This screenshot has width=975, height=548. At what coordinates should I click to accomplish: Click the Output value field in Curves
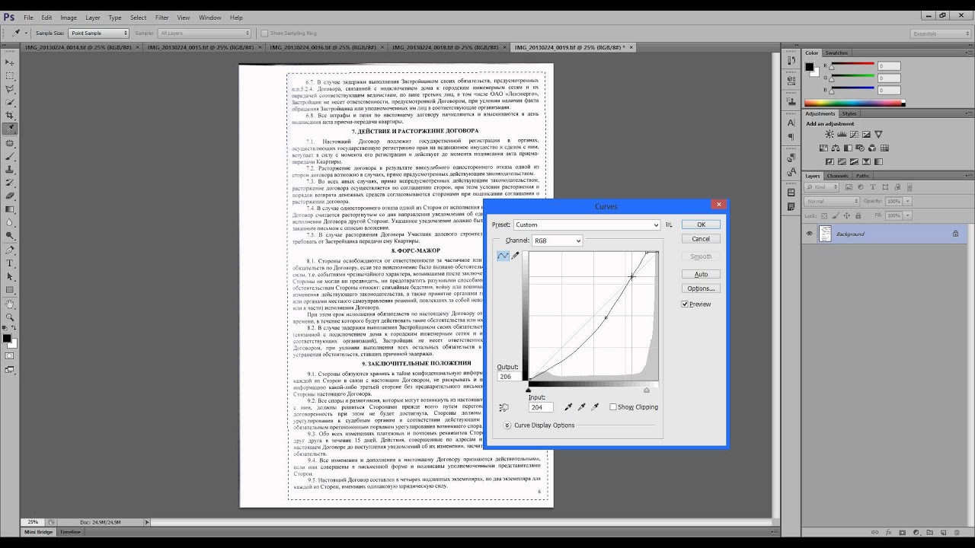(509, 377)
